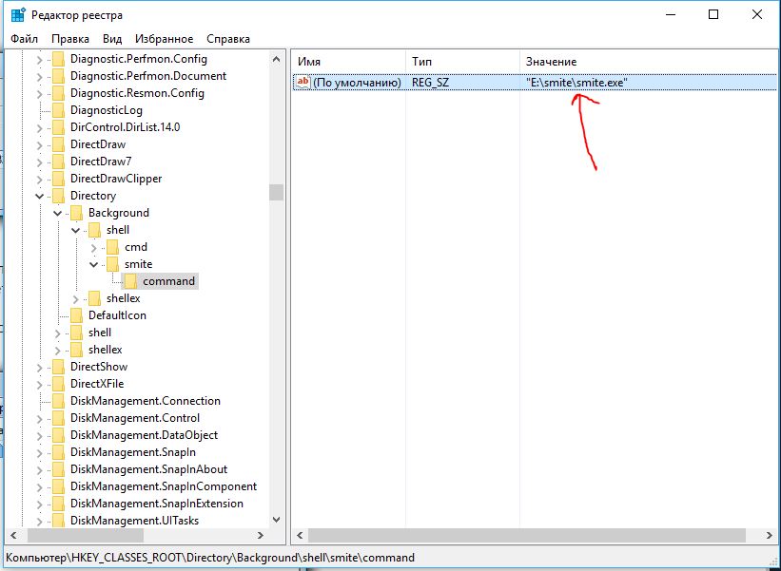Screen dimensions: 781x571
Task: Collapse the Directory key
Action: click(39, 196)
